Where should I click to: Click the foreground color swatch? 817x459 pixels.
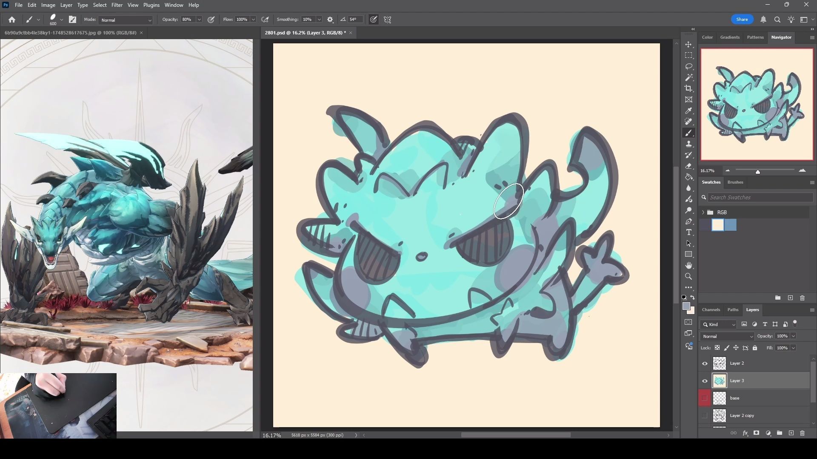(686, 306)
